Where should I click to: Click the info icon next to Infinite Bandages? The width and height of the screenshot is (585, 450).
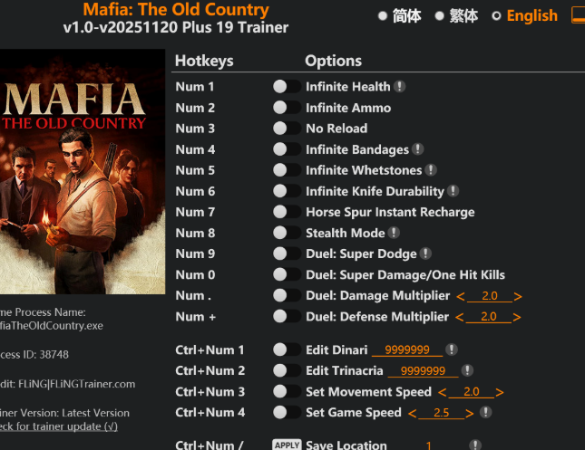point(418,149)
